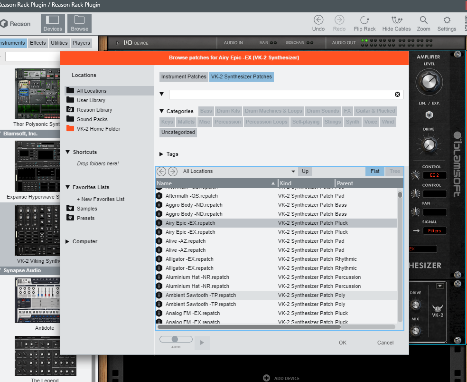Image resolution: width=467 pixels, height=382 pixels.
Task: Open VK-2 Synthesizer Patches tab
Action: pyautogui.click(x=241, y=76)
